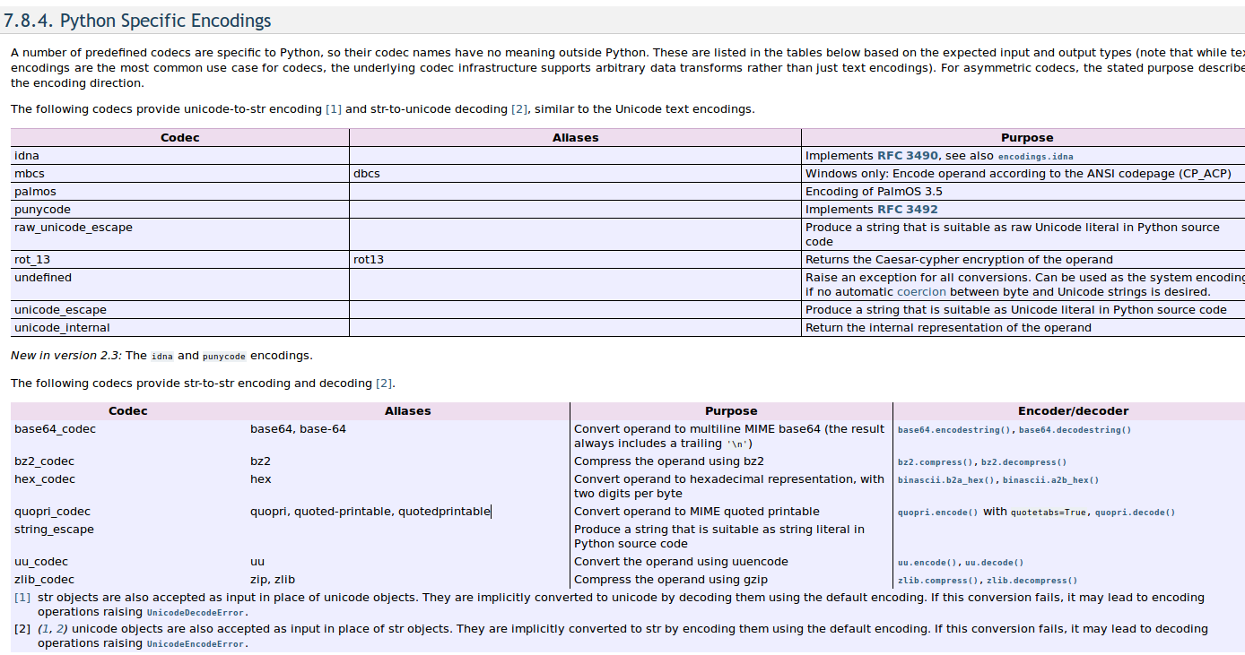Click the rot_13 codec cell
This screenshot has width=1245, height=655.
tap(179, 260)
